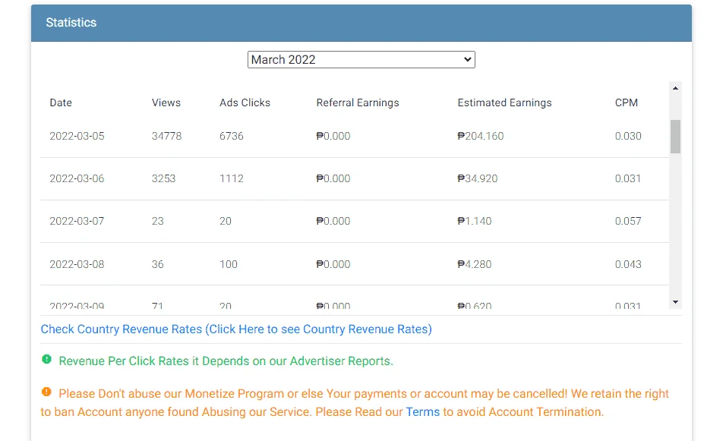Viewport: 704px width, 441px height.
Task: Open the Check Country Revenue Rates link
Action: [x=236, y=329]
